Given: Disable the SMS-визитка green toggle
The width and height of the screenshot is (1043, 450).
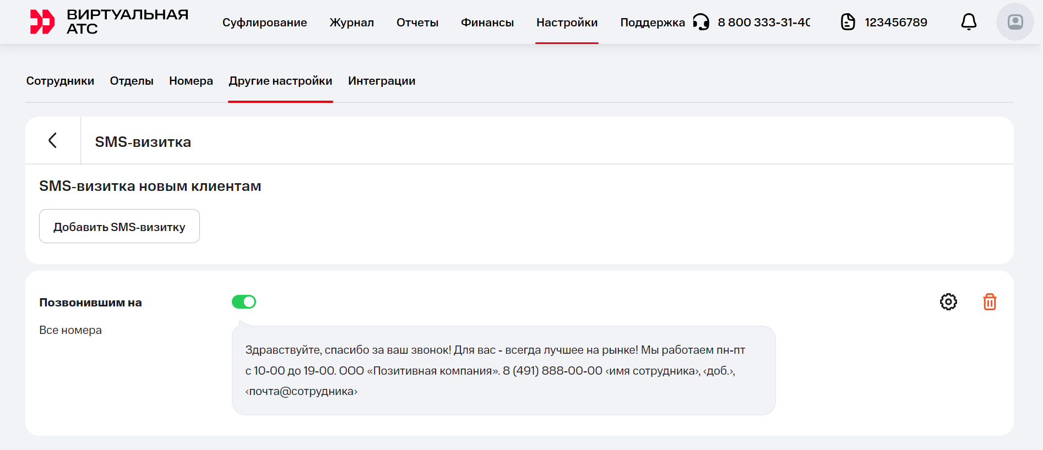Looking at the screenshot, I should click(x=244, y=302).
